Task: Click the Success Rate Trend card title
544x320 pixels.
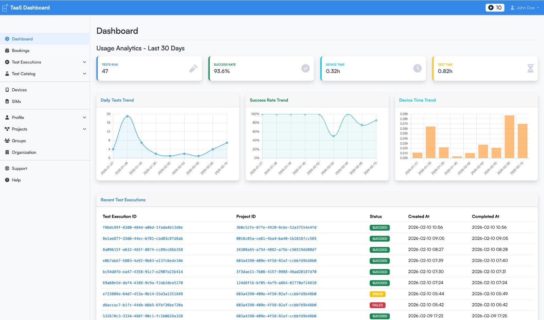Action: click(269, 100)
